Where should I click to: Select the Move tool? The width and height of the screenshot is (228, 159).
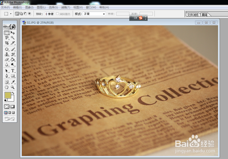[13, 33]
